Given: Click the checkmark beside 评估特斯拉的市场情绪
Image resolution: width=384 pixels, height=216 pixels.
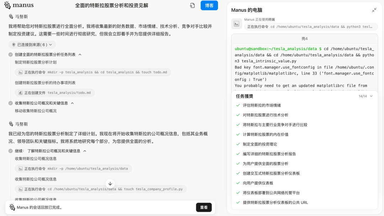Looking at the screenshot, I should coord(238,105).
